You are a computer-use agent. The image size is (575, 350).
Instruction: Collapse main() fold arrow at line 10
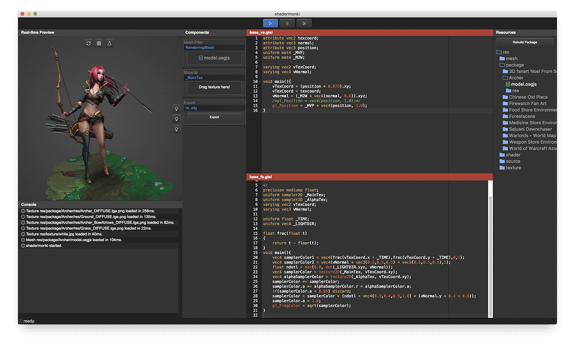(260, 81)
